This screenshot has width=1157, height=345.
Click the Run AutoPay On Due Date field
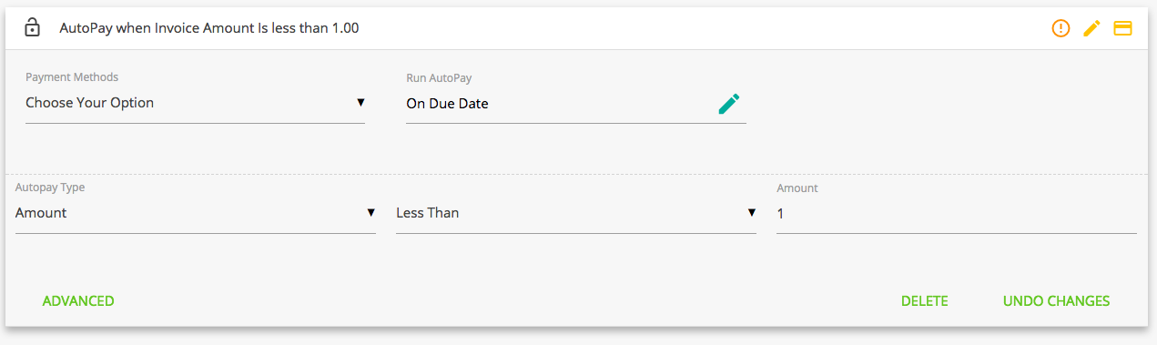pos(575,104)
